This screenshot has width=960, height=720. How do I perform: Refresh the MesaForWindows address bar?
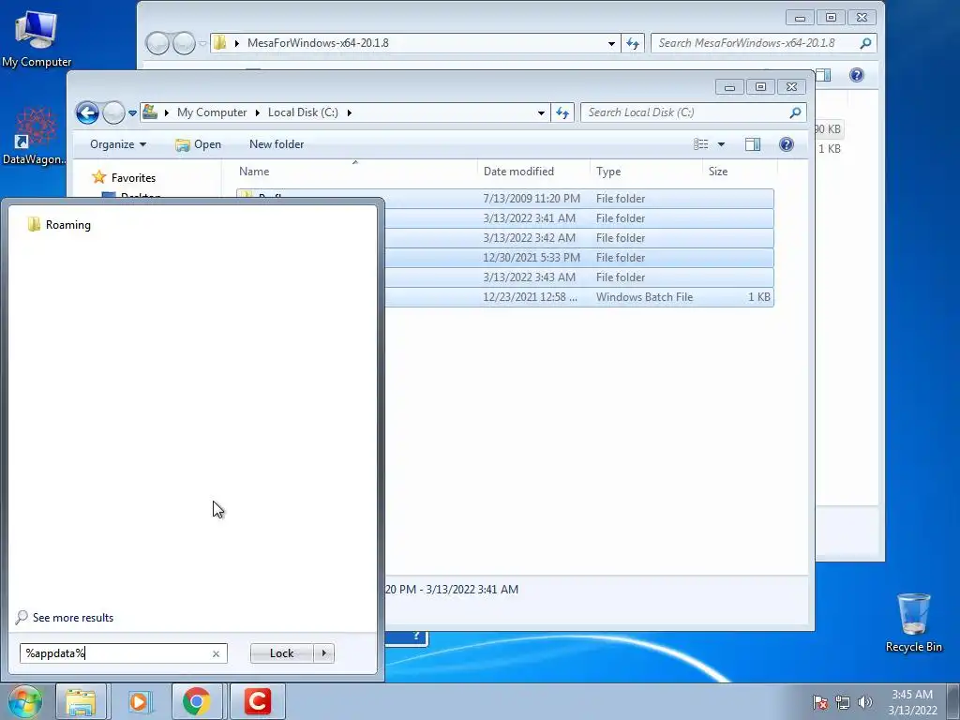coord(633,43)
